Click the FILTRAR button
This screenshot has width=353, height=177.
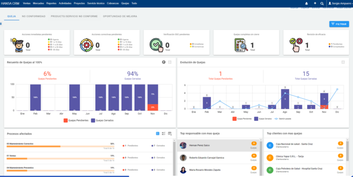pos(339,24)
